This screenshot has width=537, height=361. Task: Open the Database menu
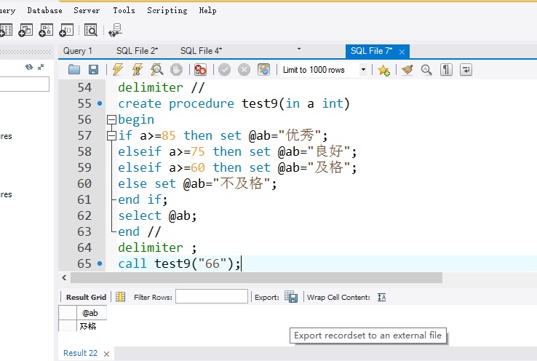coord(44,10)
